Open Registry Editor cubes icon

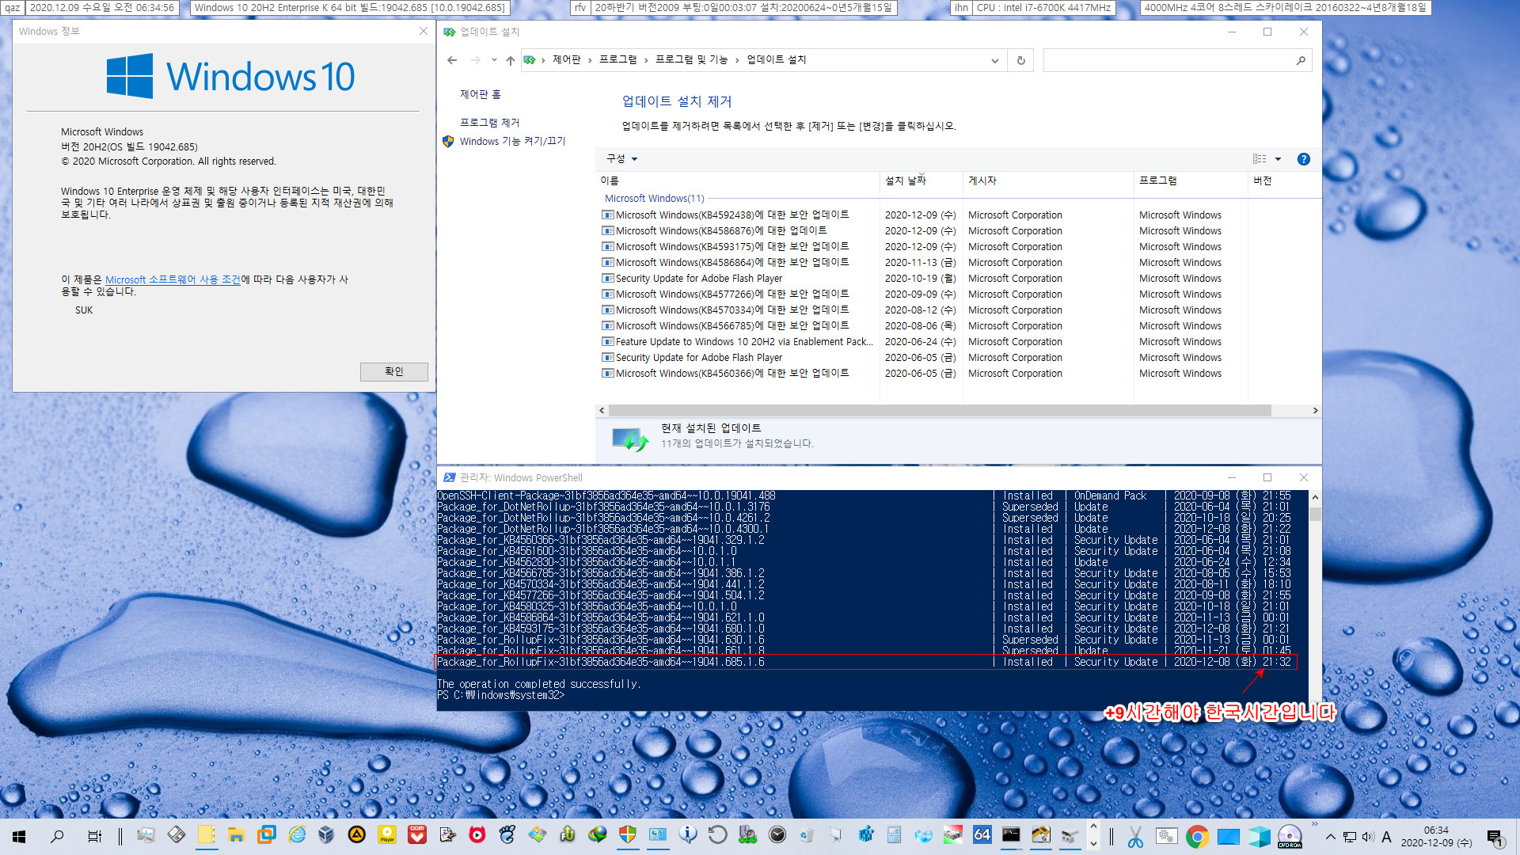tap(866, 835)
